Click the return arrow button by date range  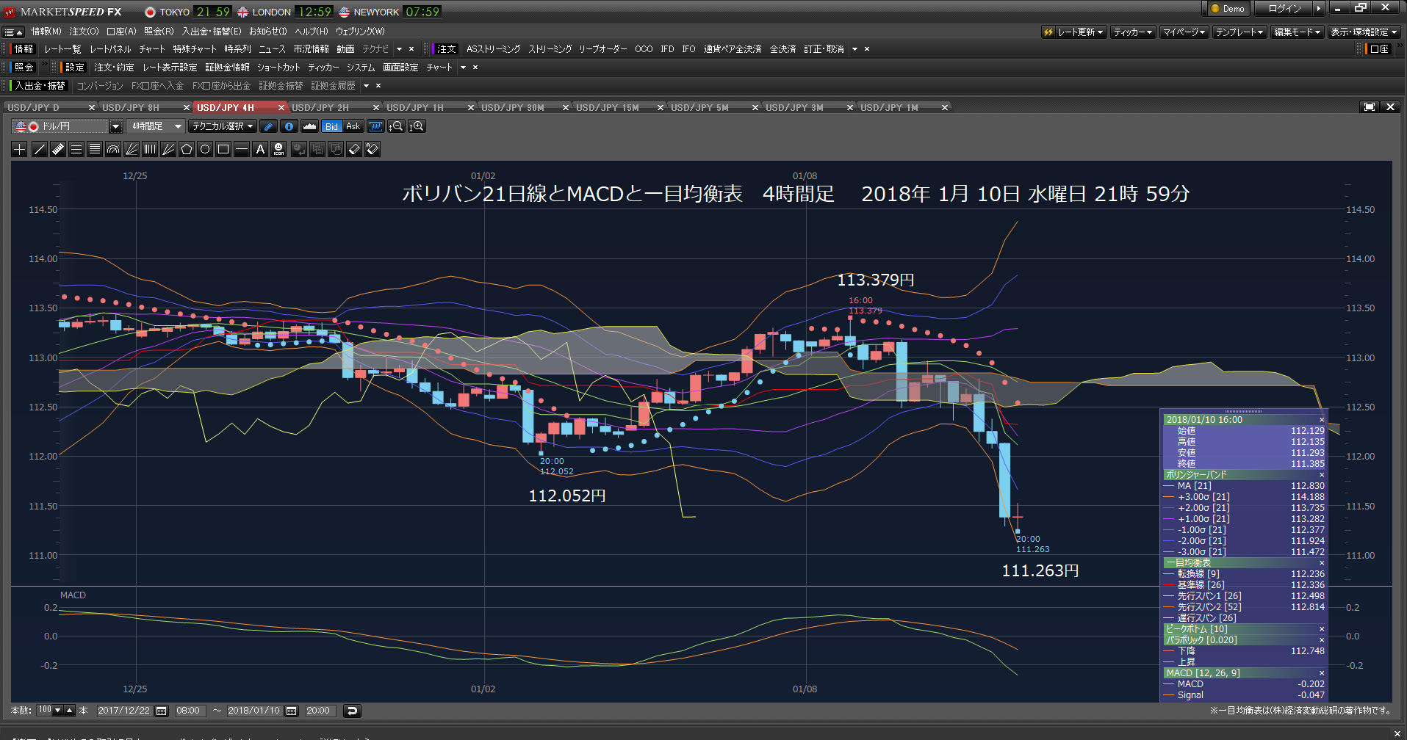click(x=352, y=711)
